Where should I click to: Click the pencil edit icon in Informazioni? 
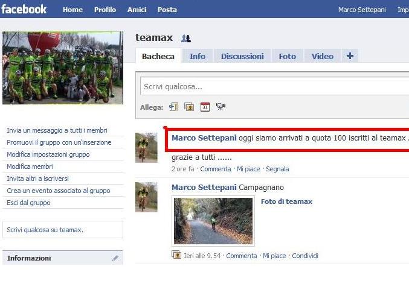point(115,258)
